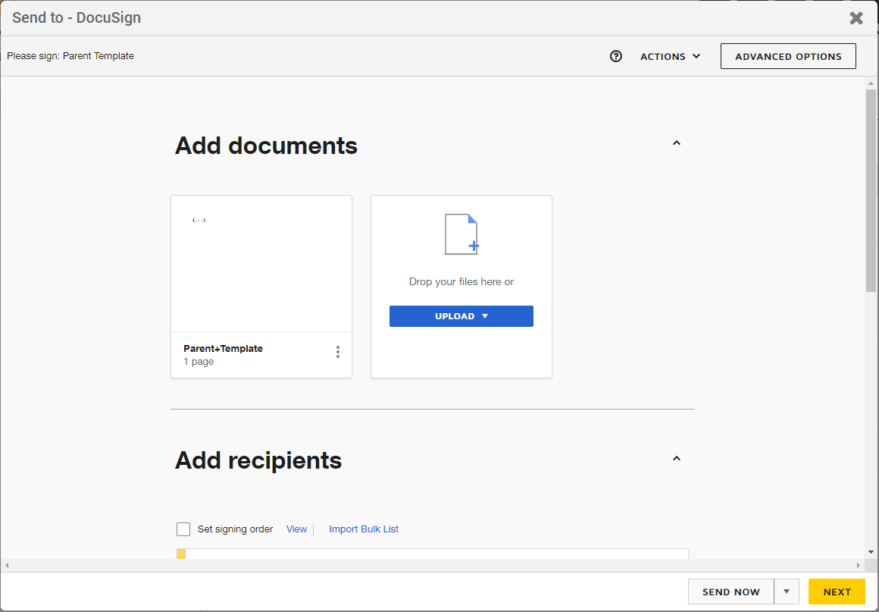Open the View link next to signing order

click(x=296, y=529)
